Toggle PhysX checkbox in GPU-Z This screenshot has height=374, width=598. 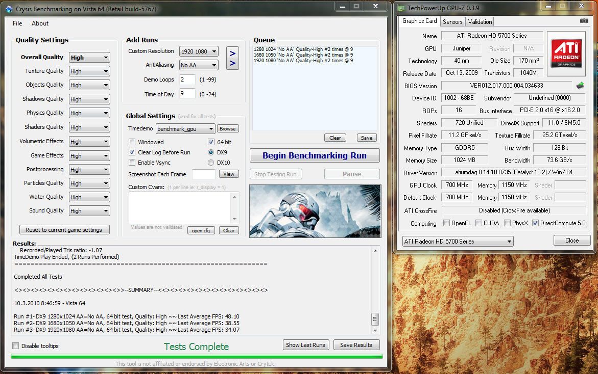[x=507, y=223]
